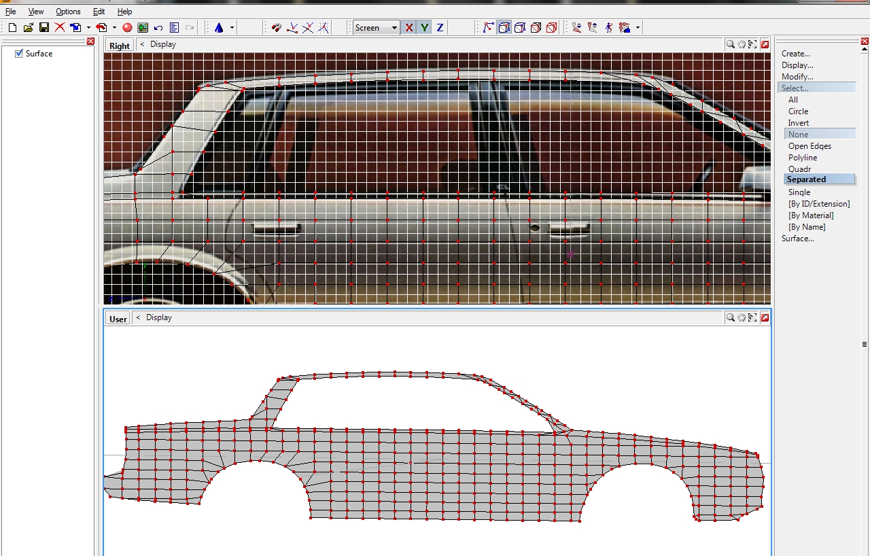Open the Options menu
Screen dimensions: 870x556
coord(68,12)
